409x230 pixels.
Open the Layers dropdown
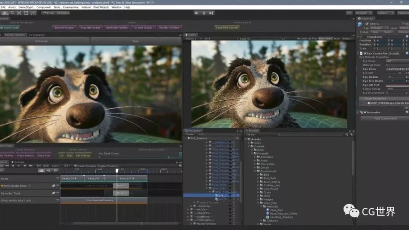[x=385, y=13]
